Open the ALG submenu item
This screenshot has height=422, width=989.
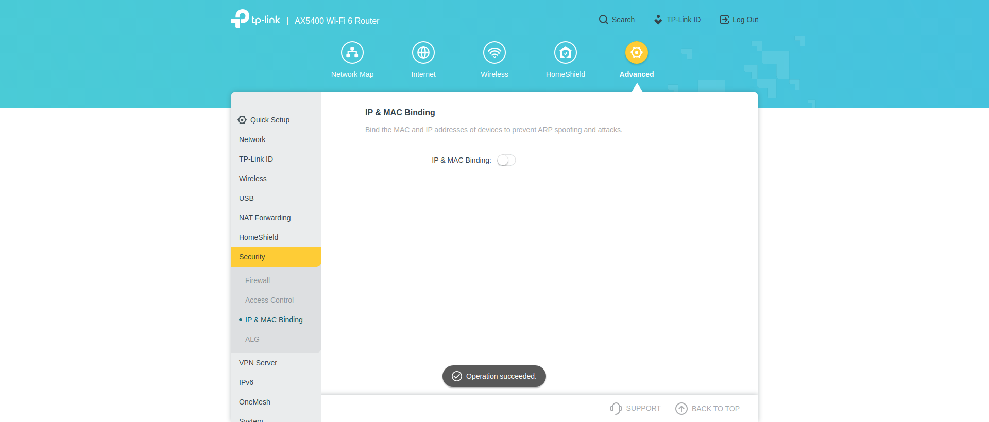pyautogui.click(x=252, y=339)
